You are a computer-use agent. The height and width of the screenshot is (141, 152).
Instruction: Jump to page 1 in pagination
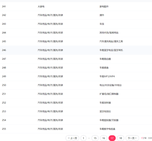click(x=83, y=138)
